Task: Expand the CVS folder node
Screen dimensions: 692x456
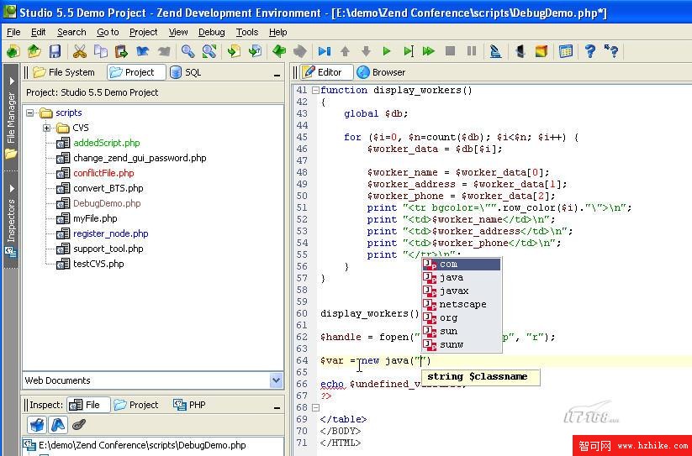Action: coord(46,128)
